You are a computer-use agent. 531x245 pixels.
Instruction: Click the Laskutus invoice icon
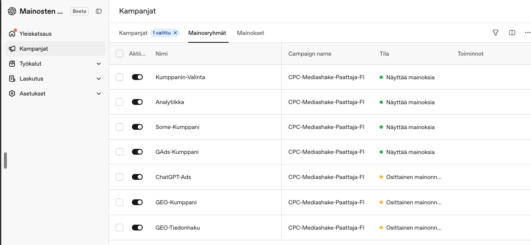[12, 78]
